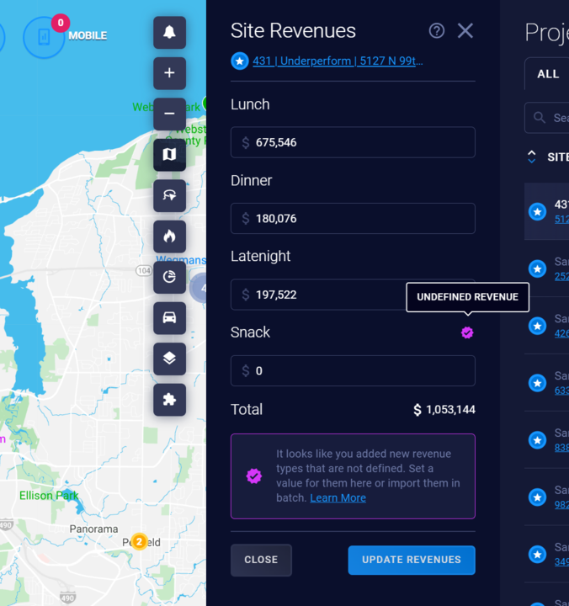Open the pie chart analytics tool
This screenshot has height=606, width=569.
point(169,277)
